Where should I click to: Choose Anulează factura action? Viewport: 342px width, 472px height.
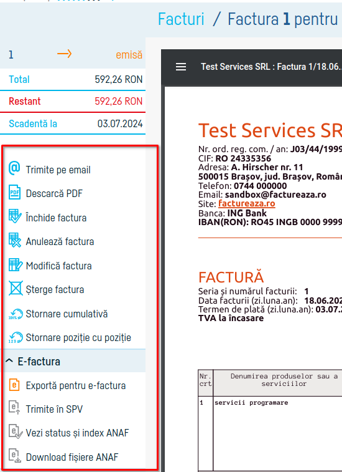click(x=60, y=241)
